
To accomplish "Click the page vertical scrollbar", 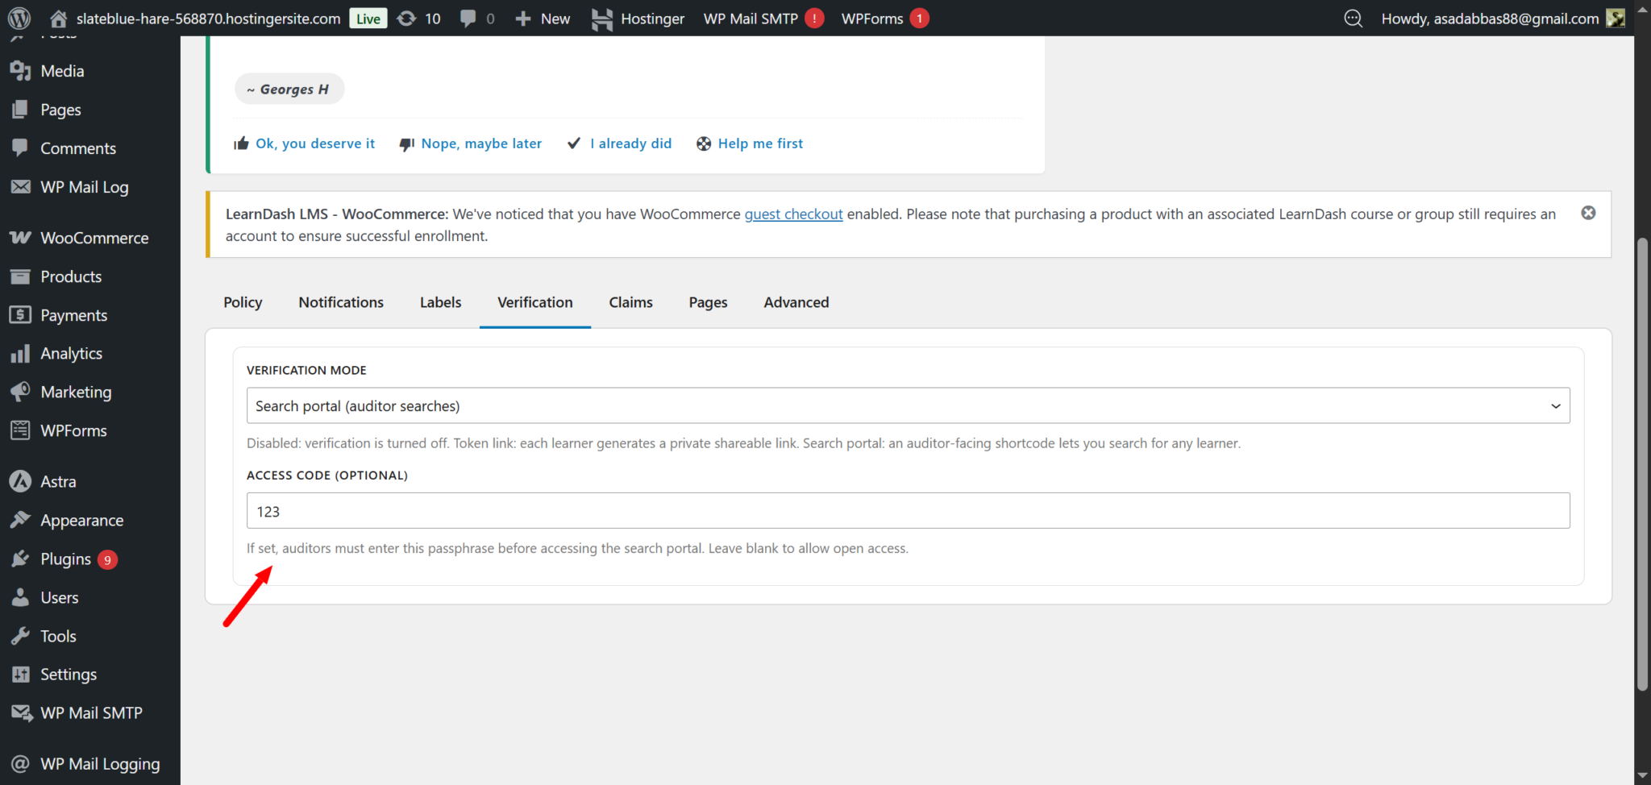I will [1642, 463].
